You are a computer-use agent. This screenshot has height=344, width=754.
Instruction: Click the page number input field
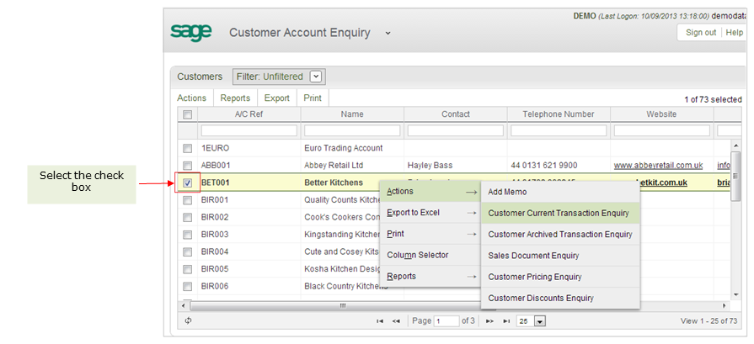[x=447, y=321]
